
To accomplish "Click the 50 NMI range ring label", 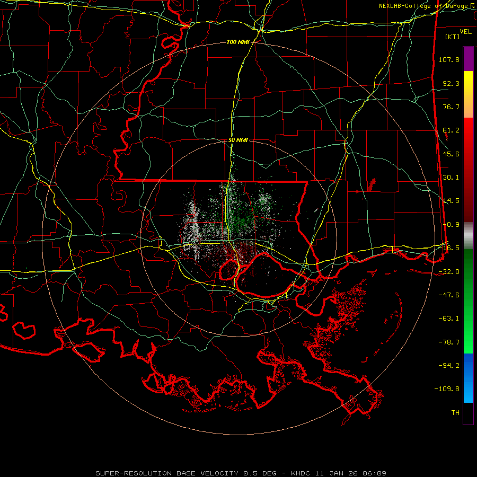I will (x=238, y=140).
